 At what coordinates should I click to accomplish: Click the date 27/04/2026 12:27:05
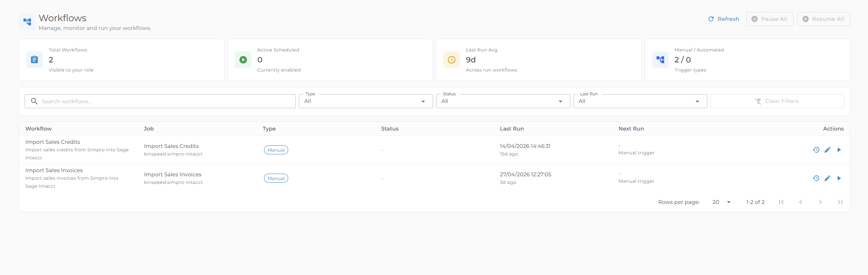[x=525, y=174]
